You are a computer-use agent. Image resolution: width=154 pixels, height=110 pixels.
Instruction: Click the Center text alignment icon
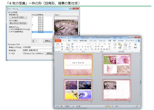[x=98, y=49]
